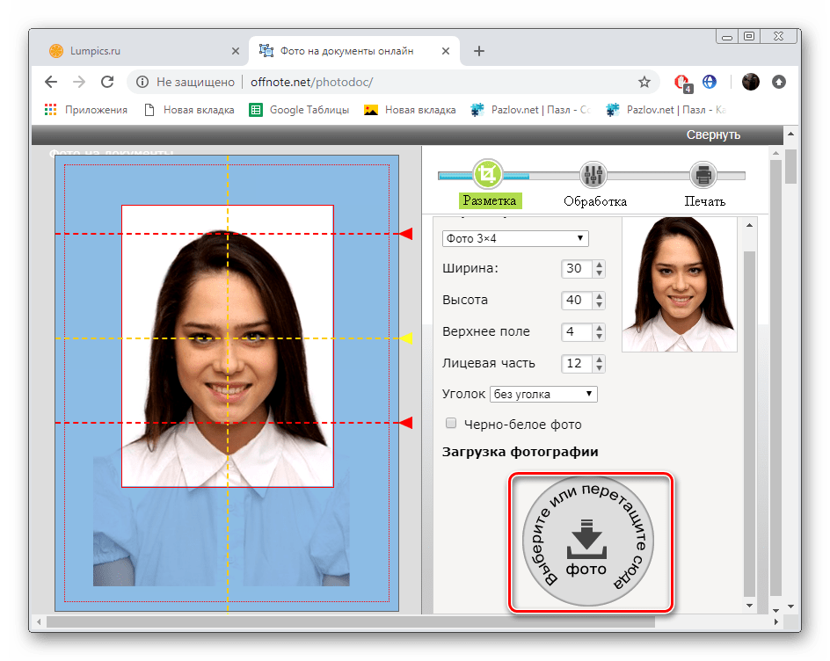This screenshot has width=830, height=661.
Task: Enable the 'Черно-белое фото' checkbox
Action: pyautogui.click(x=451, y=424)
